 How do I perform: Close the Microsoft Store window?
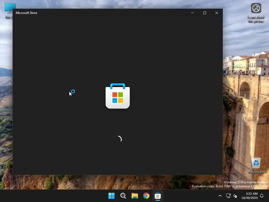click(217, 13)
